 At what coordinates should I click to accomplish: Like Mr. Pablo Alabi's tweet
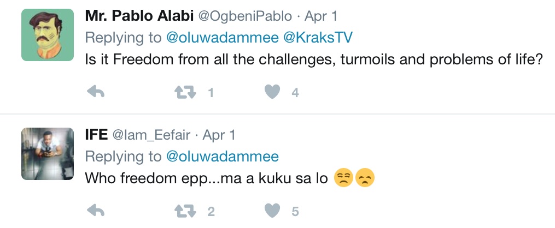coord(272,93)
